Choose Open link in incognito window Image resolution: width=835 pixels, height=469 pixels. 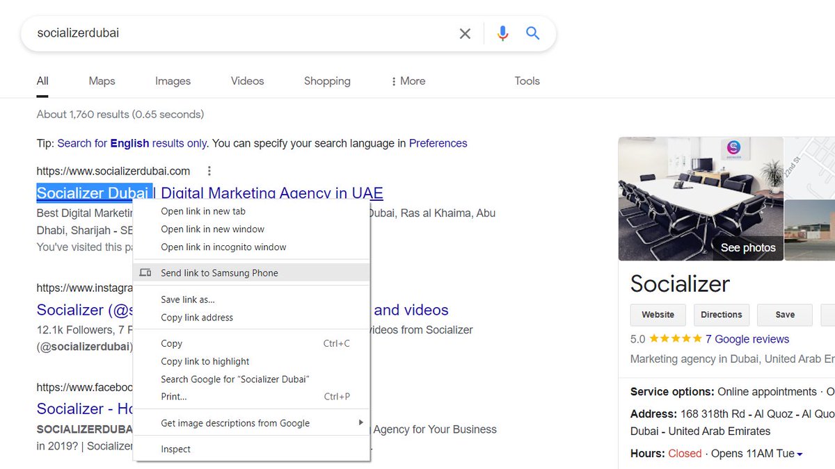click(251, 247)
